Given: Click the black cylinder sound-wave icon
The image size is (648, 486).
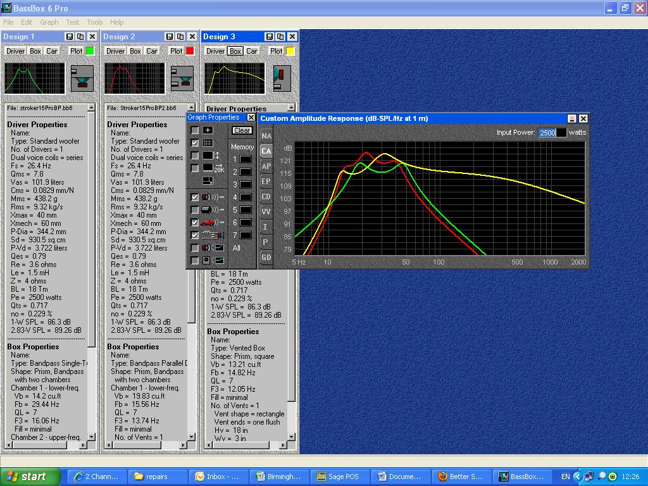Looking at the screenshot, I should pos(213,210).
